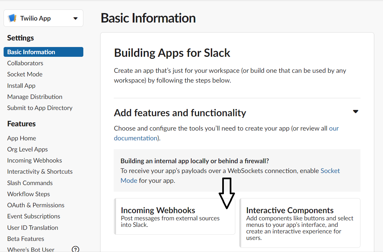Click the 'Features' sidebar heading
The image size is (383, 252).
[22, 124]
